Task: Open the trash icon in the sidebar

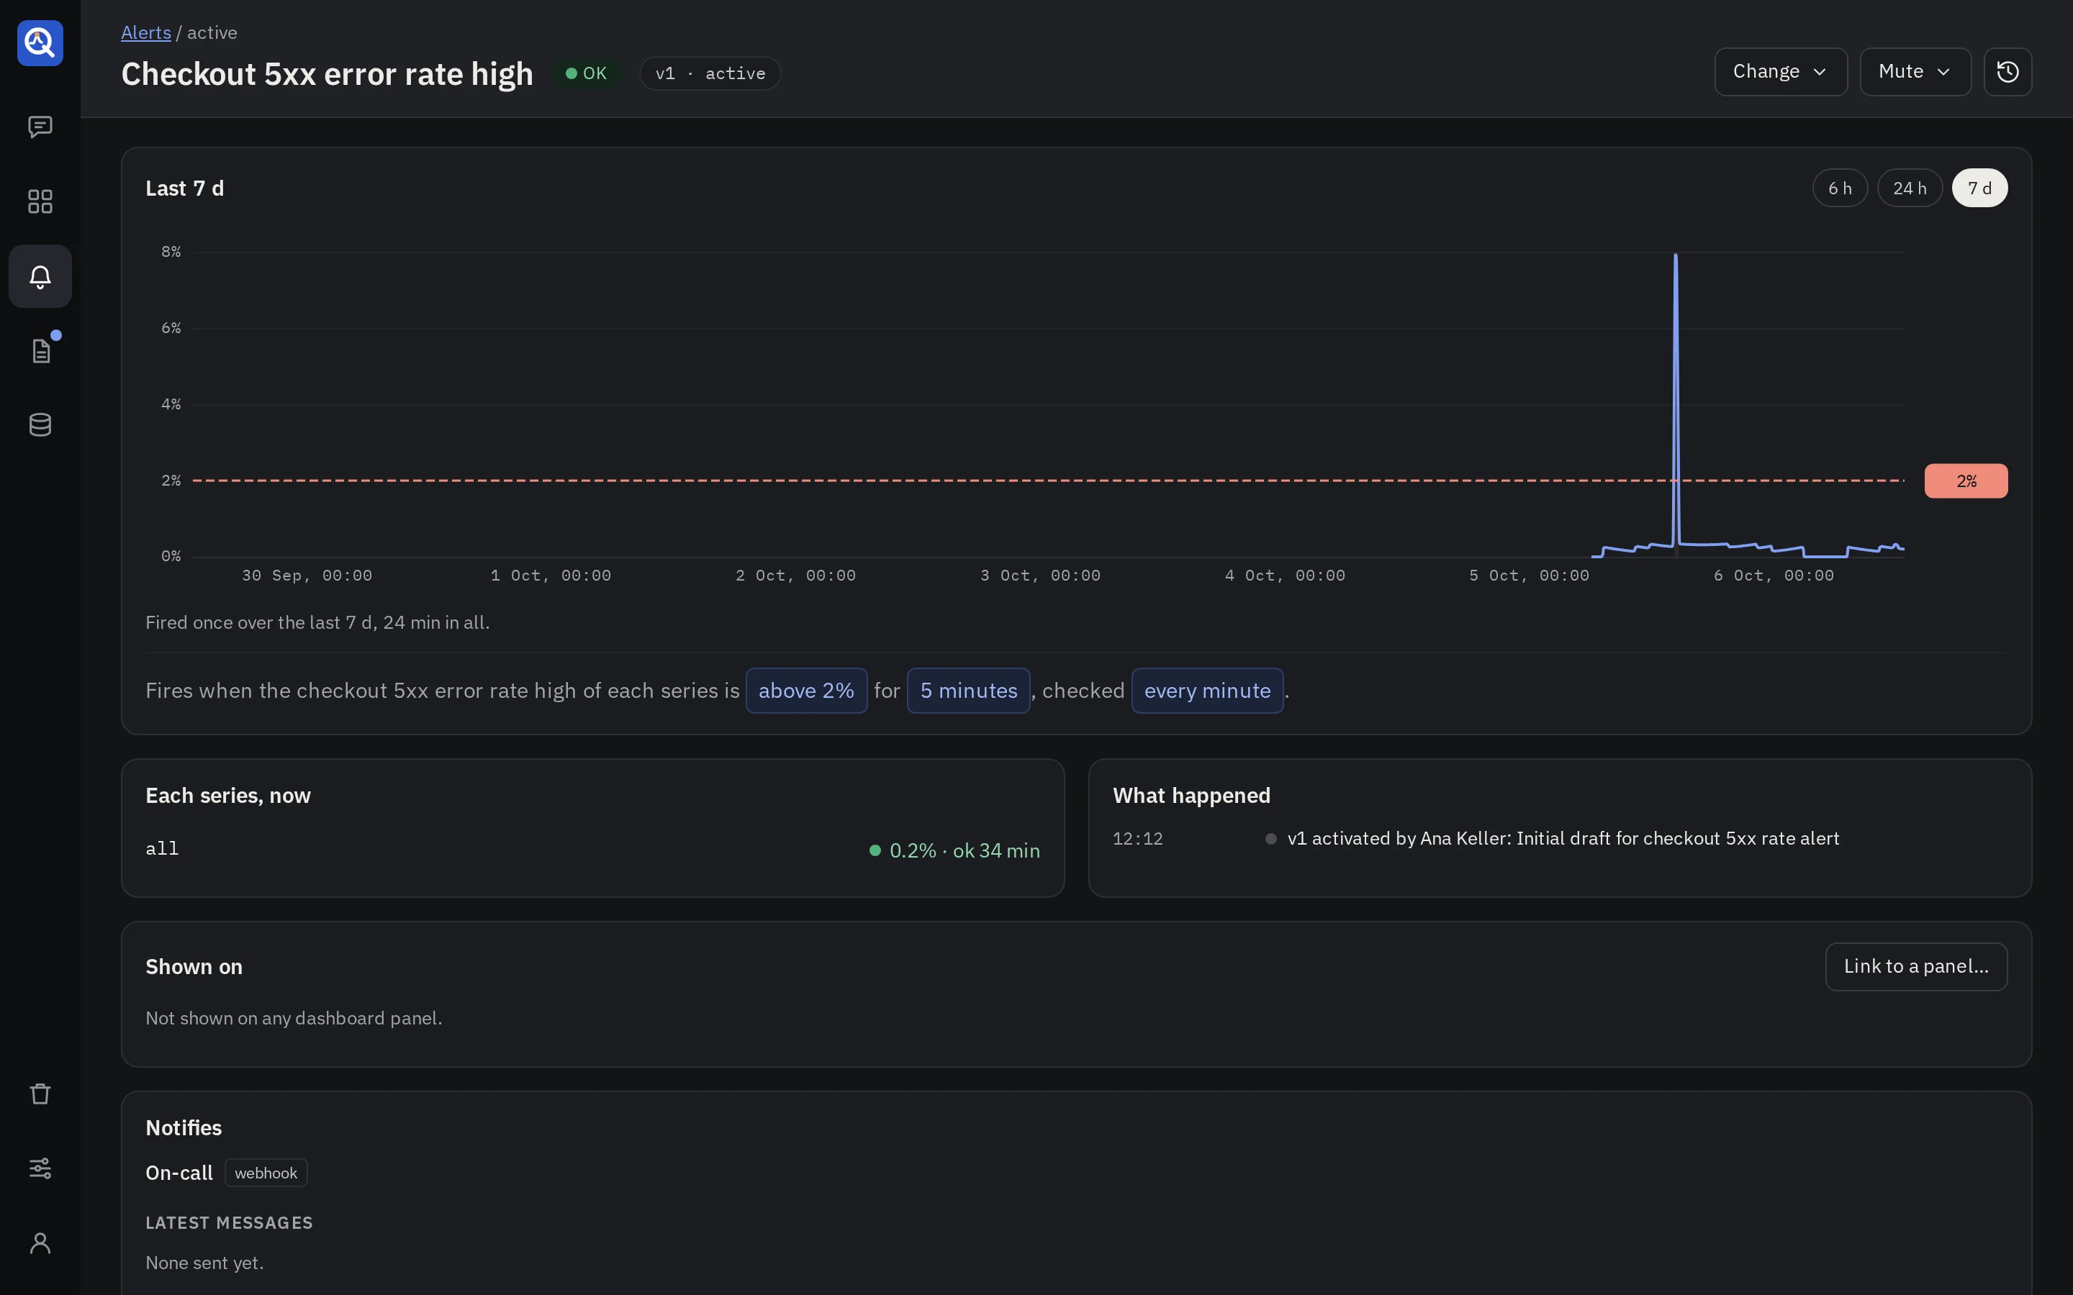Action: 40,1094
